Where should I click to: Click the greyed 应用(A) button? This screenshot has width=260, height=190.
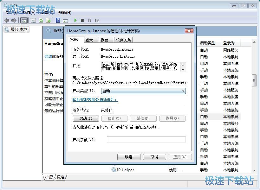pyautogui.click(x=180, y=157)
